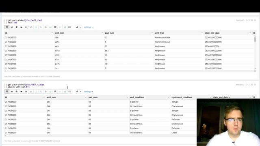
Task: Run the well_fond paragraph
Action: click(247, 20)
